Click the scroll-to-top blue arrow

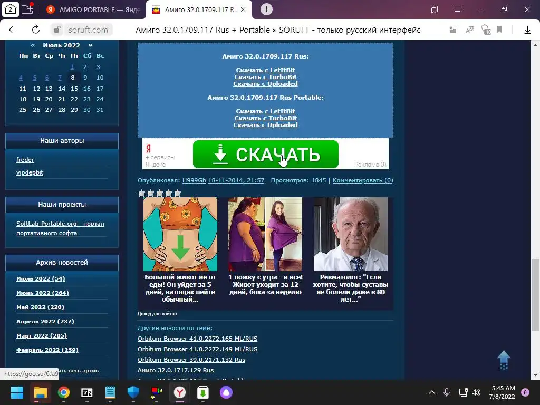[504, 360]
